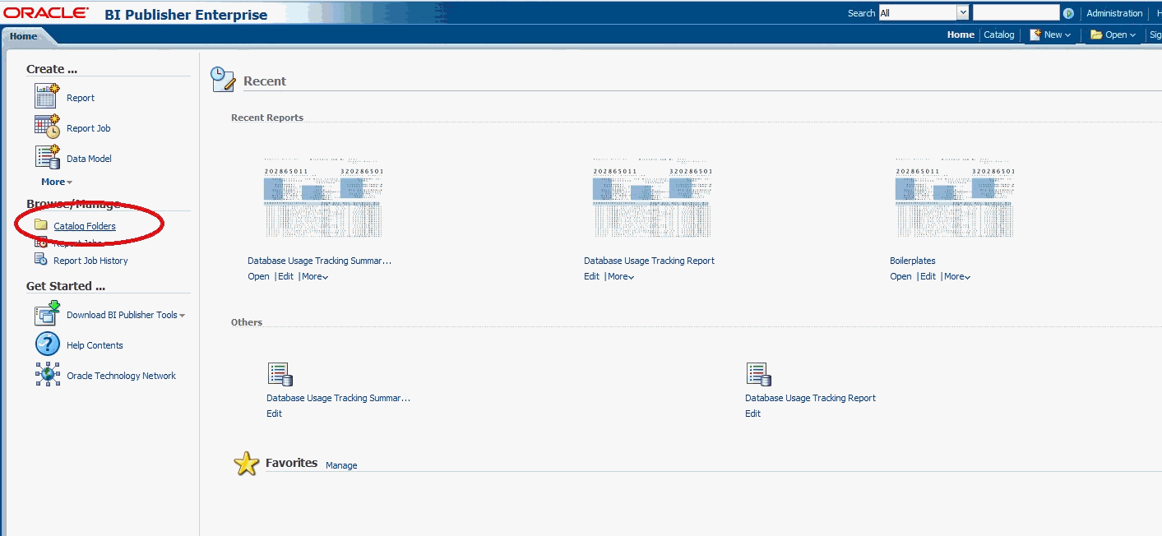This screenshot has height=536, width=1162.
Task: Click the Database Usage Tracking Summar... report thumbnail
Action: (x=324, y=197)
